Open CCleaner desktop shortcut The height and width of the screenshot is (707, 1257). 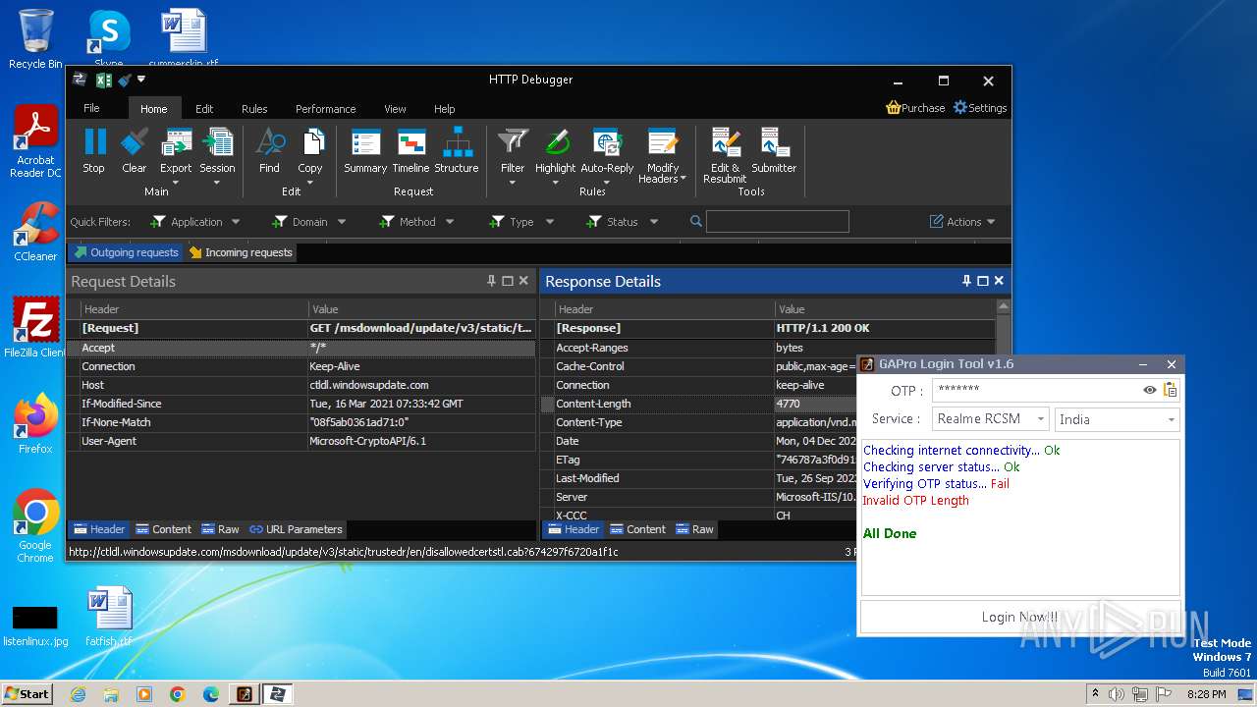pos(35,232)
